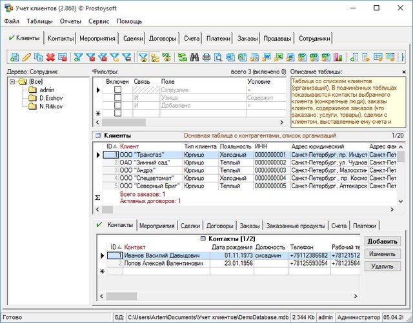Open search with the binoculars icon

194,57
